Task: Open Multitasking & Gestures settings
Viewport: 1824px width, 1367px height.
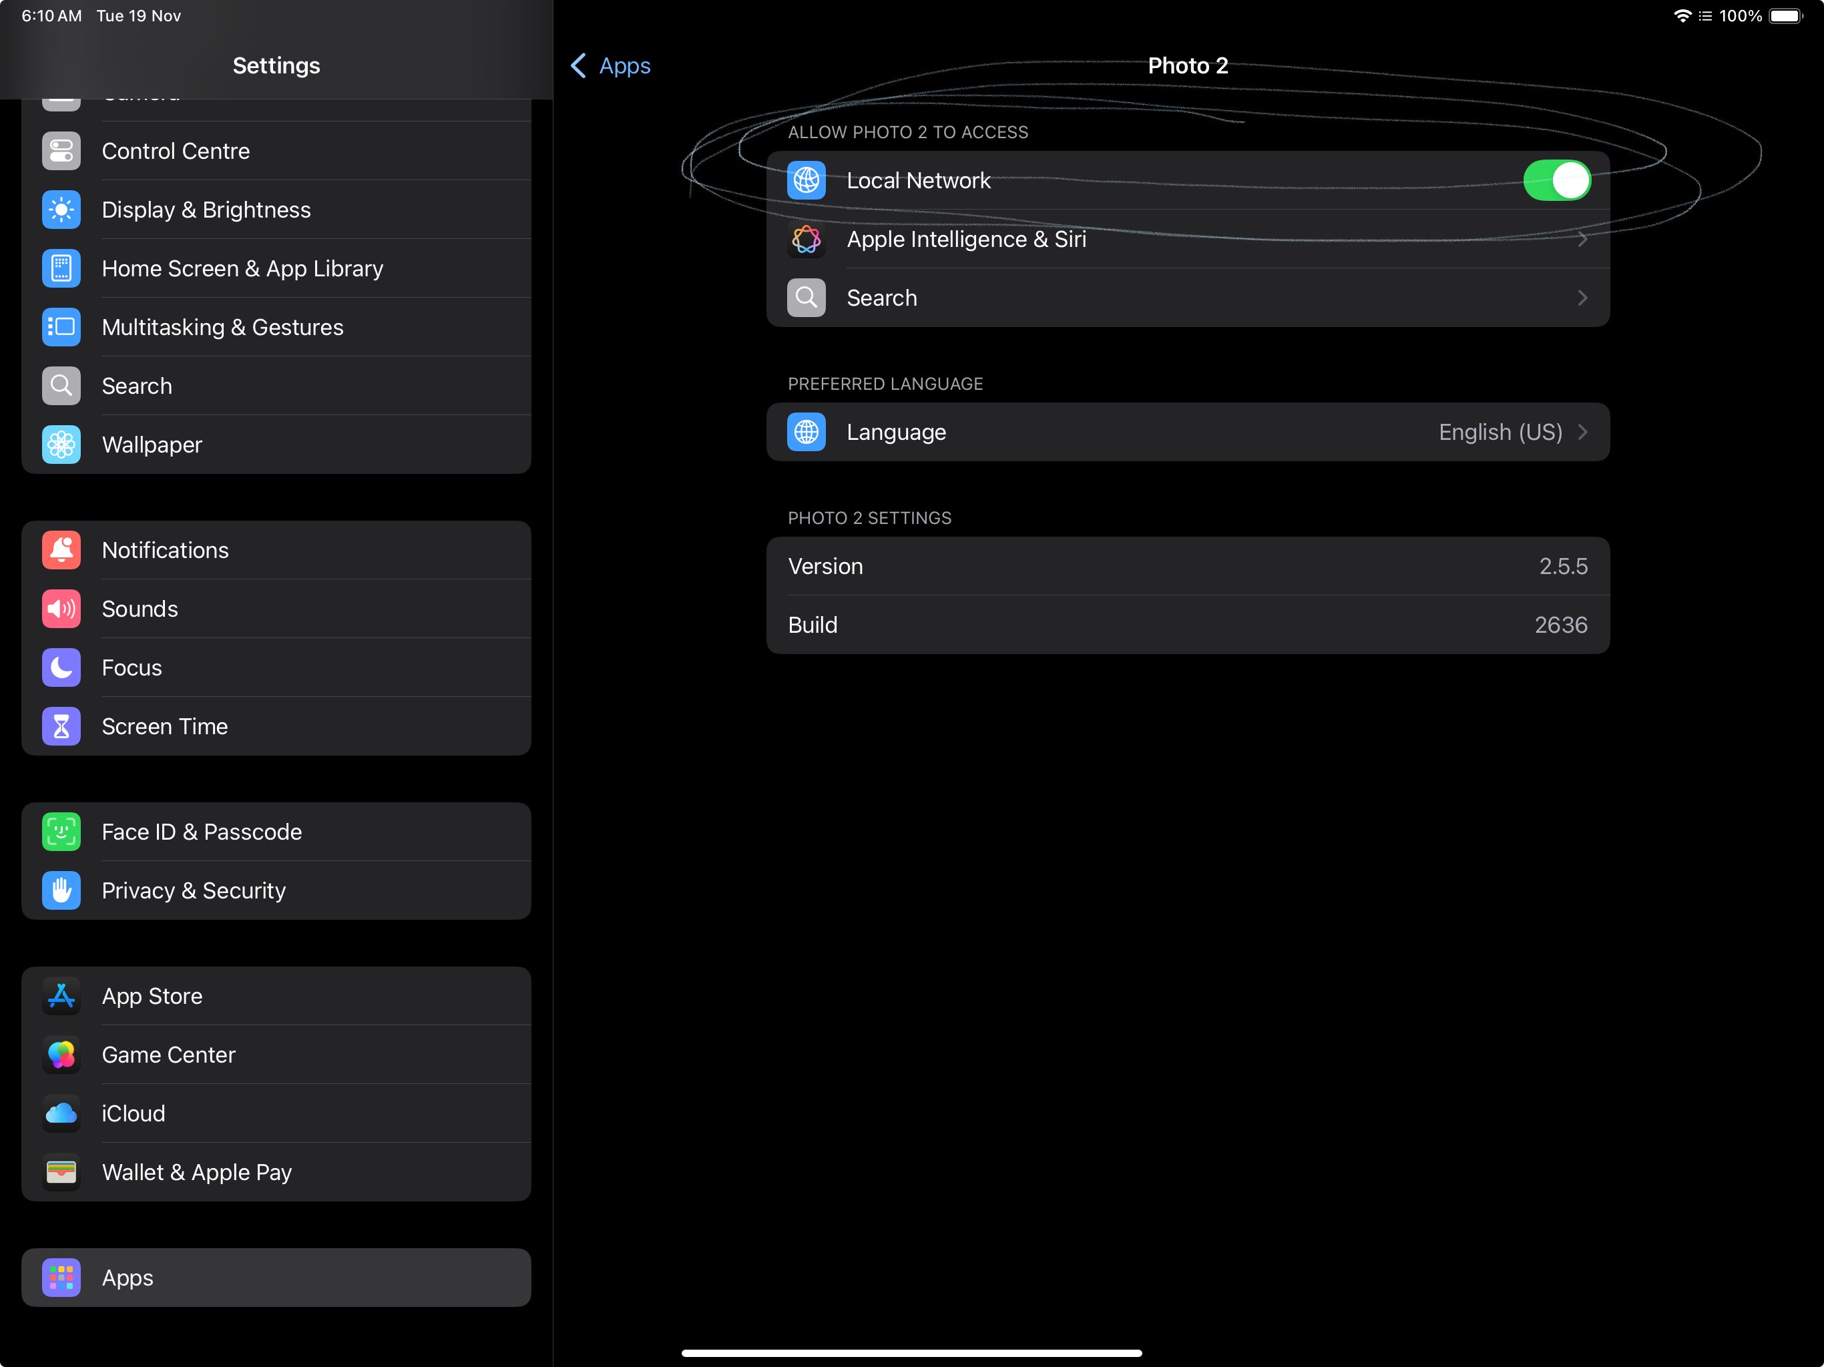Action: (x=276, y=326)
